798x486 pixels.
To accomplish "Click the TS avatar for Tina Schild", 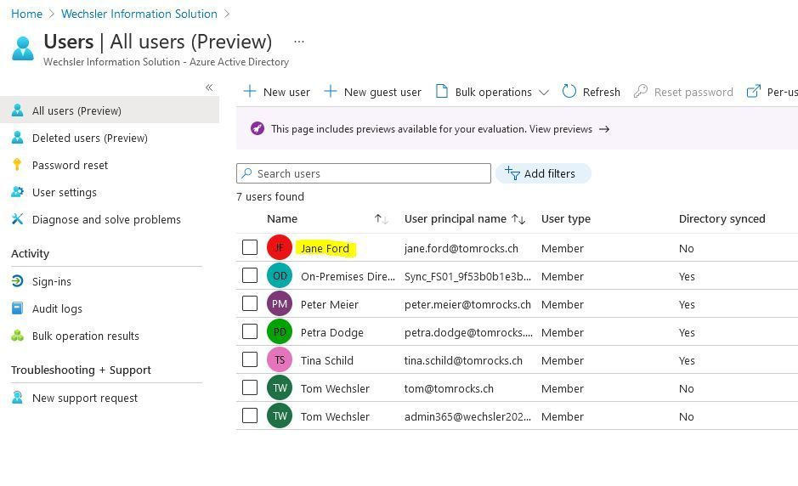I will [x=280, y=359].
